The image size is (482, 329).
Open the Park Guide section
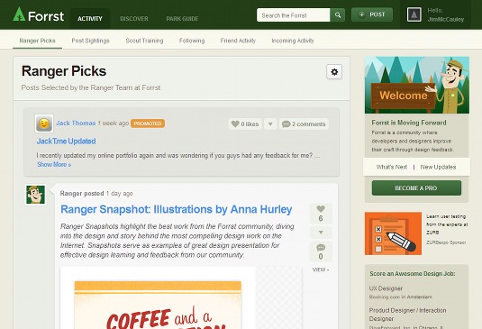coord(182,19)
